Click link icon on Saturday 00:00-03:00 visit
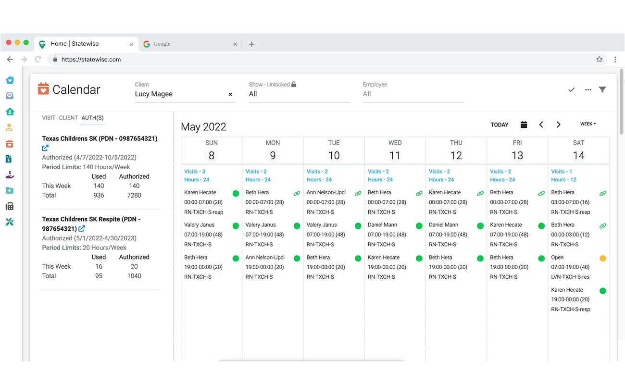This screenshot has height=372, width=625. click(602, 226)
